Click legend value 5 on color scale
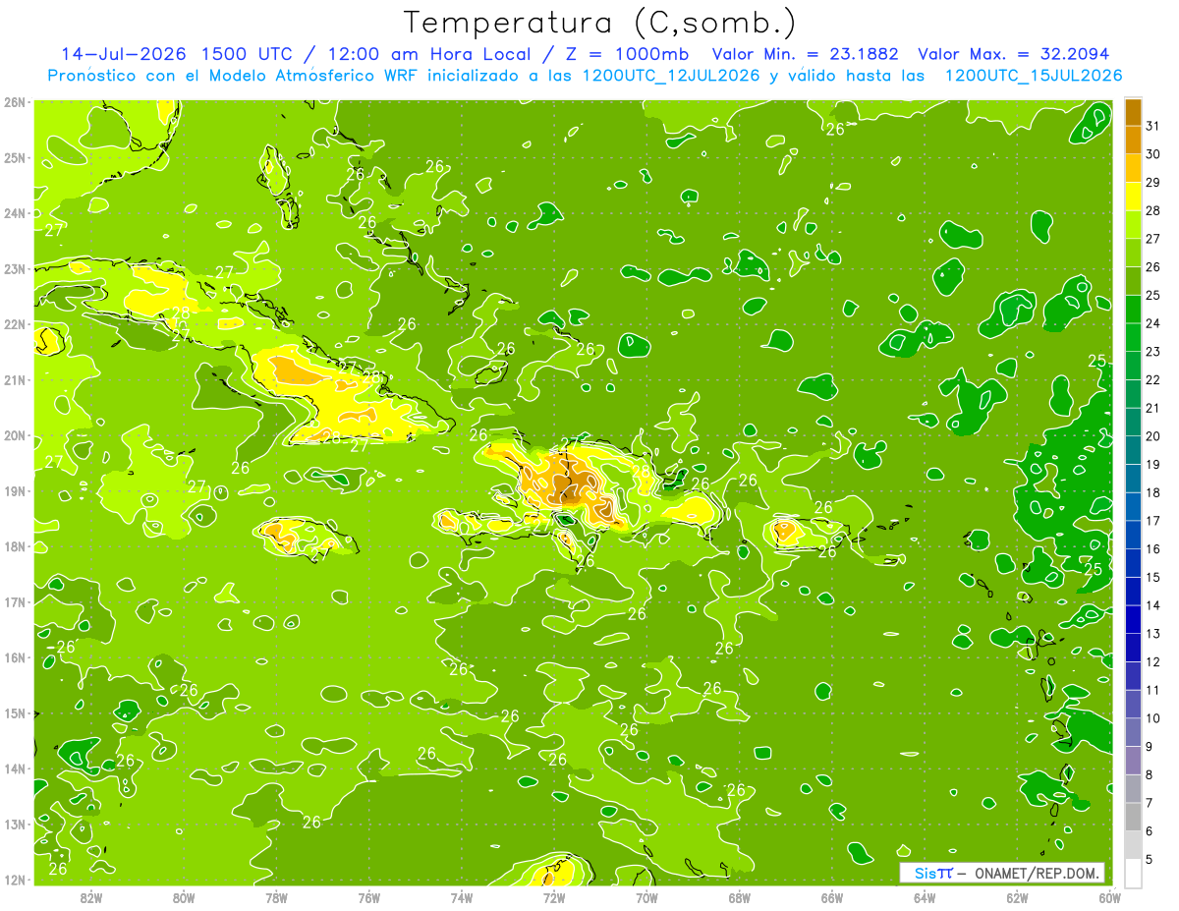Viewport: 1179px width, 911px height. click(x=1150, y=859)
